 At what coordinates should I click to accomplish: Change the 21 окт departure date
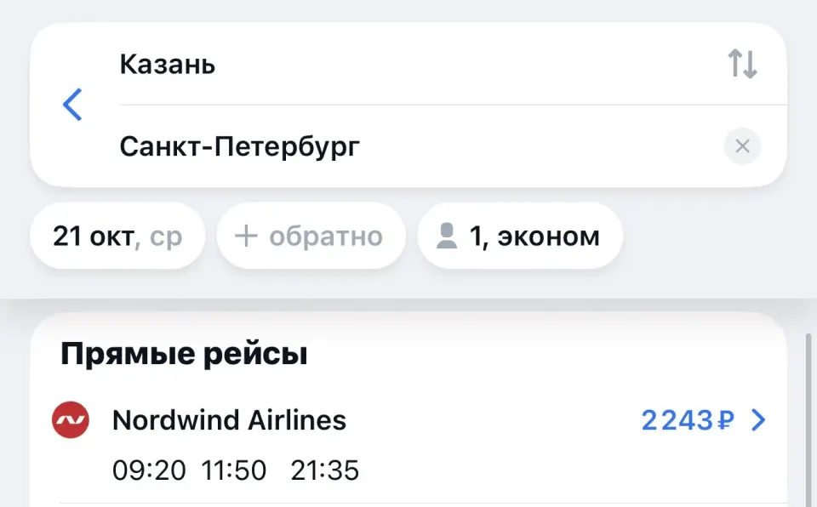click(117, 236)
